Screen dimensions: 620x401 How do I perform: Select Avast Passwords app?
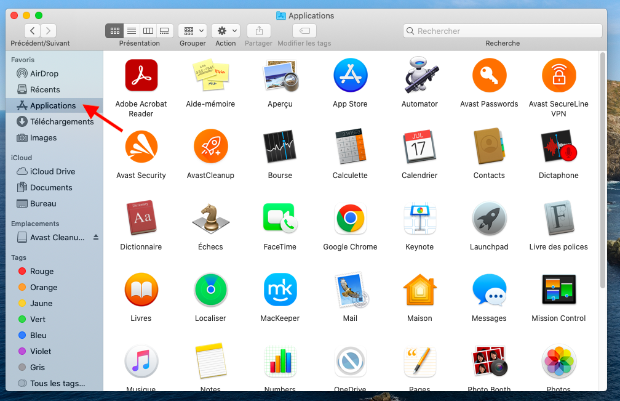pos(489,75)
